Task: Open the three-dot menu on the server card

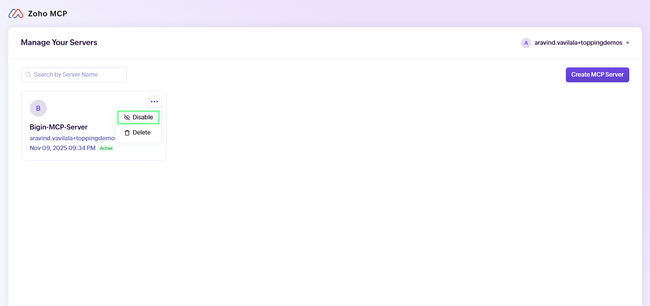Action: [154, 101]
